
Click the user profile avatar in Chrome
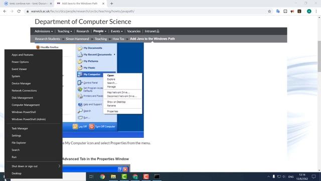click(x=309, y=11)
